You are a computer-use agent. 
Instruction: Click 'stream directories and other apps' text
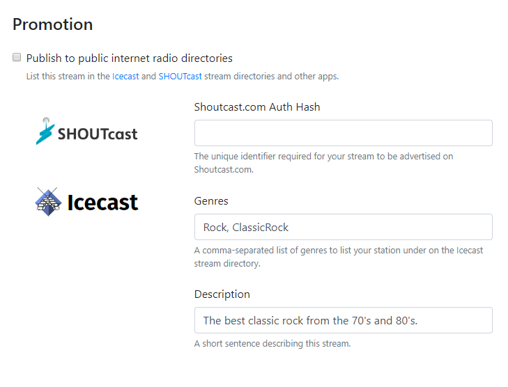pos(272,77)
